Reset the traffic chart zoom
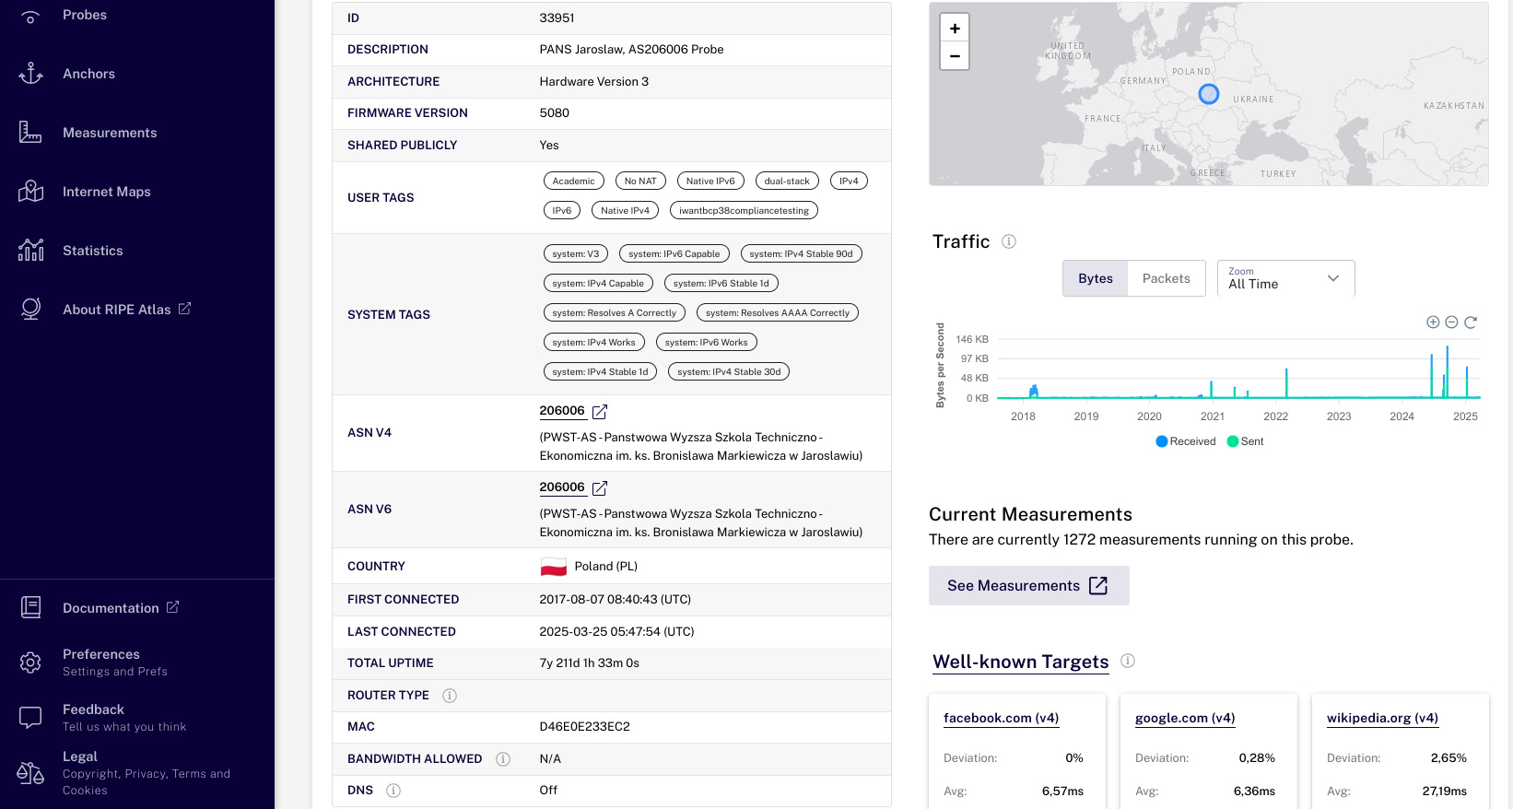1513x809 pixels. click(x=1471, y=322)
